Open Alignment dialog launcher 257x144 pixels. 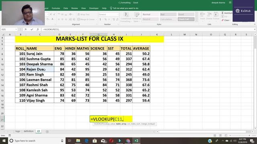pyautogui.click(x=96, y=24)
